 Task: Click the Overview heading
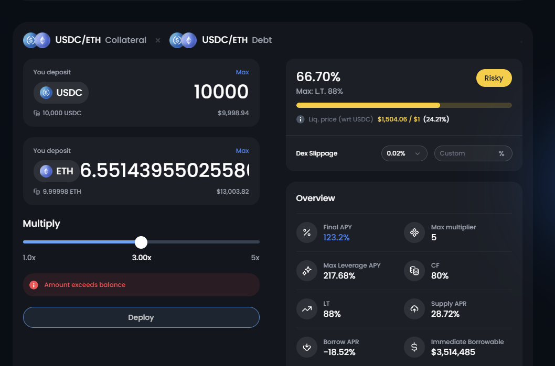(x=315, y=198)
